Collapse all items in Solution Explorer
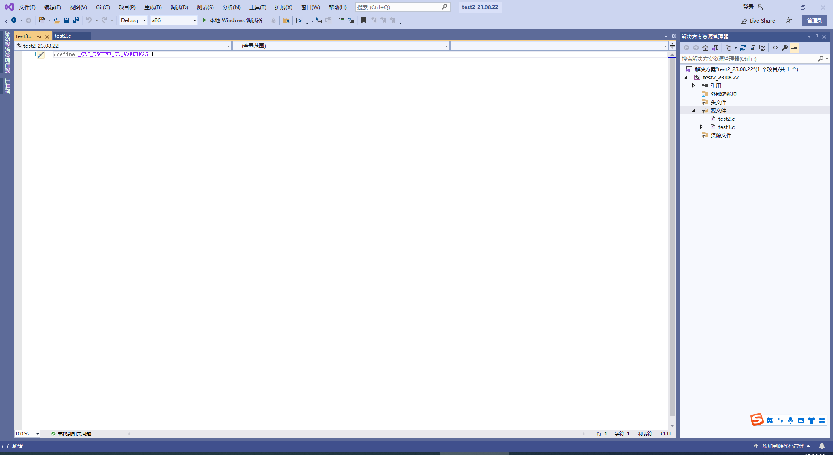Image resolution: width=833 pixels, height=455 pixels. pos(753,48)
